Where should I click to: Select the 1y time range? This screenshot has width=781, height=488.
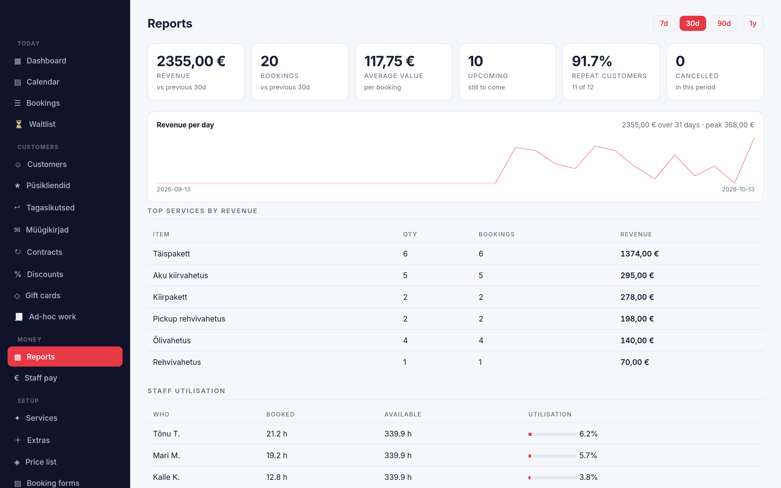(753, 24)
